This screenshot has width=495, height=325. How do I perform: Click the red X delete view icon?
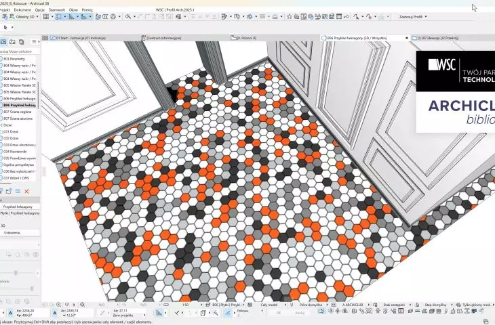pos(27,191)
